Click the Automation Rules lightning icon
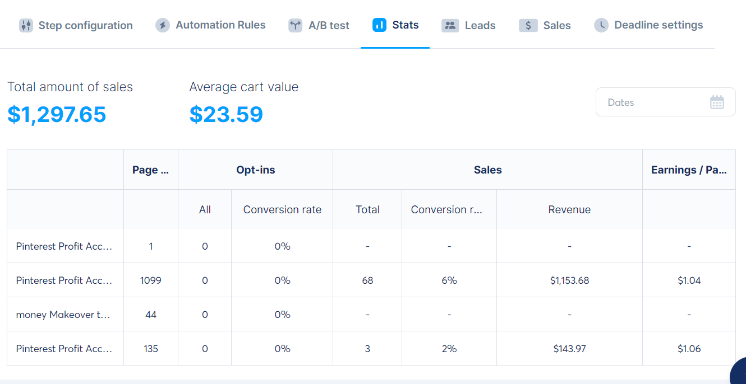The image size is (746, 384). (x=163, y=25)
